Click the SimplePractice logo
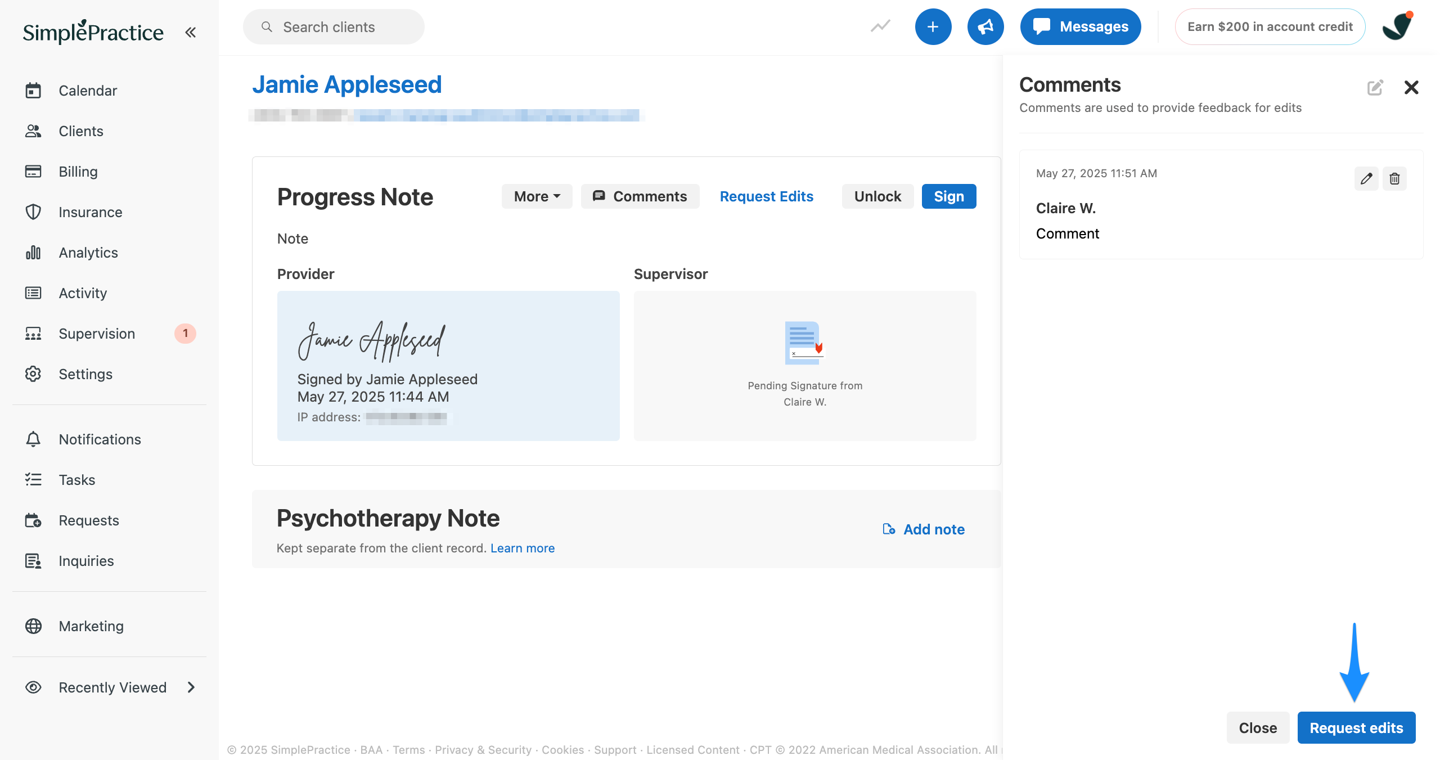This screenshot has height=760, width=1440. (x=93, y=32)
